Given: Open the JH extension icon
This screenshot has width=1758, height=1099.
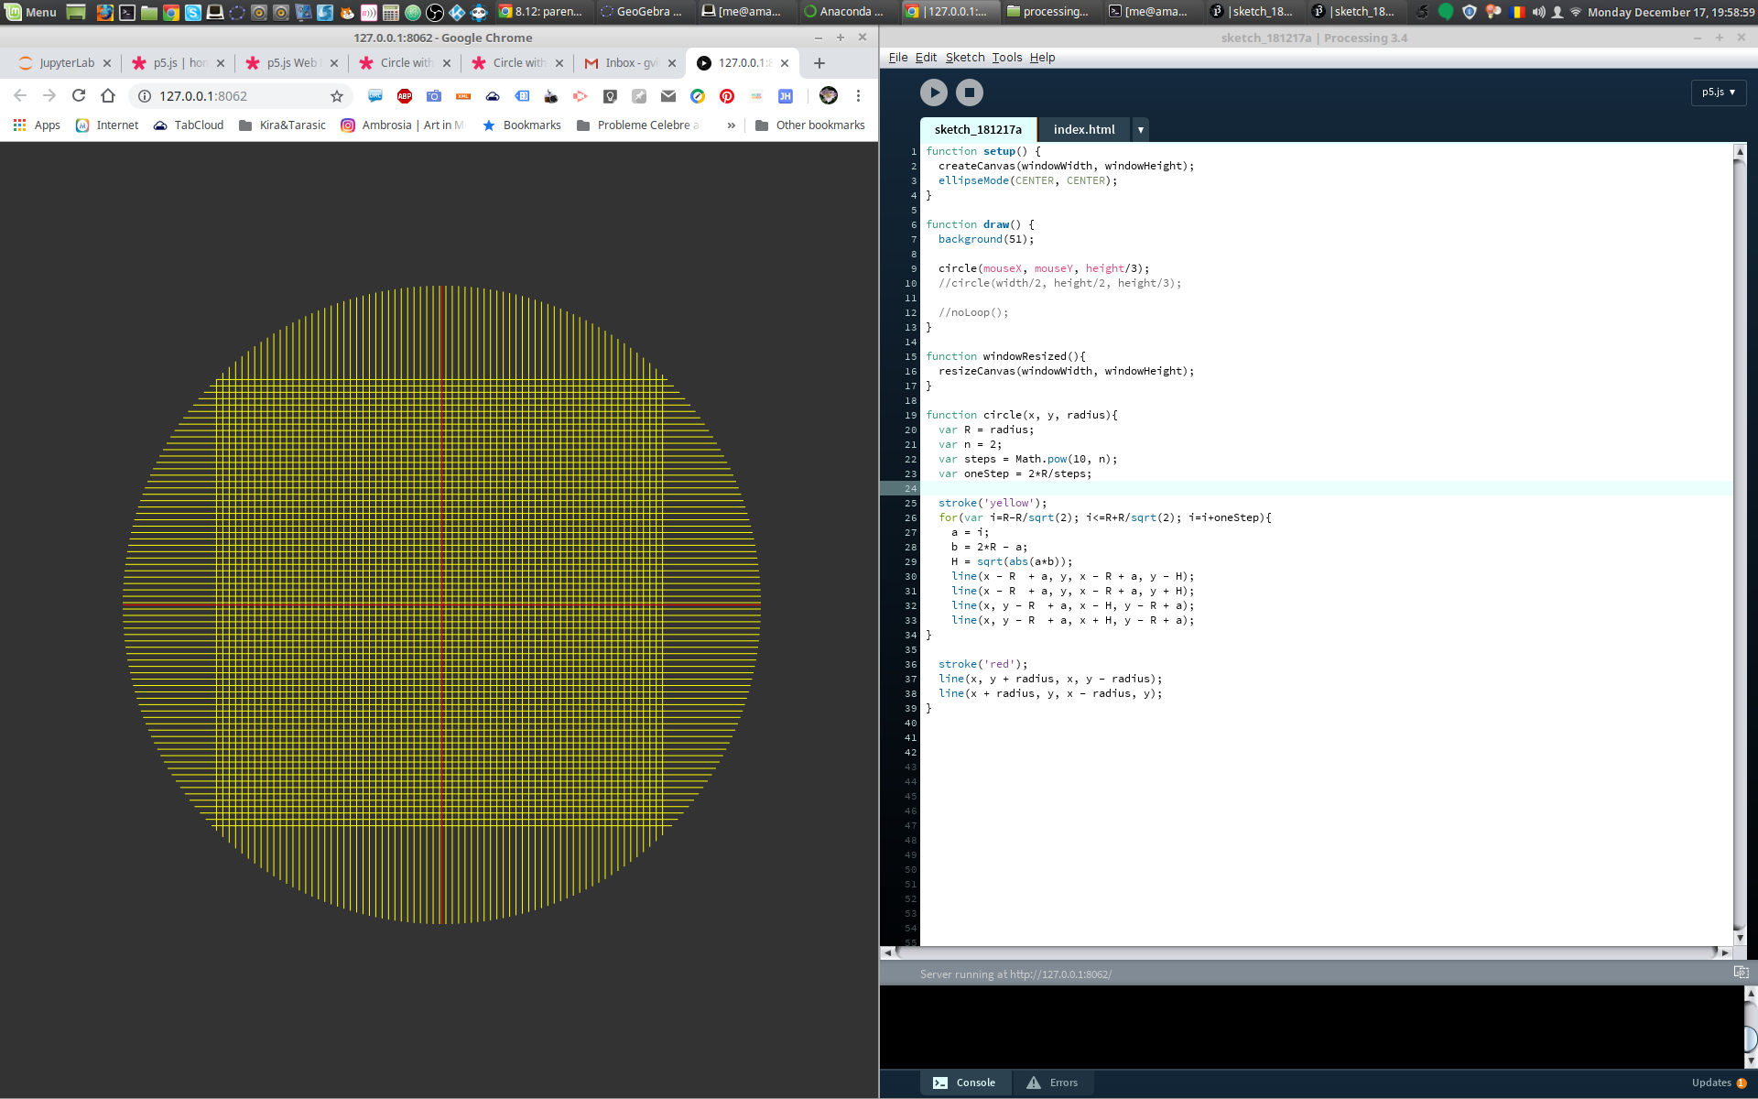Looking at the screenshot, I should pyautogui.click(x=786, y=96).
